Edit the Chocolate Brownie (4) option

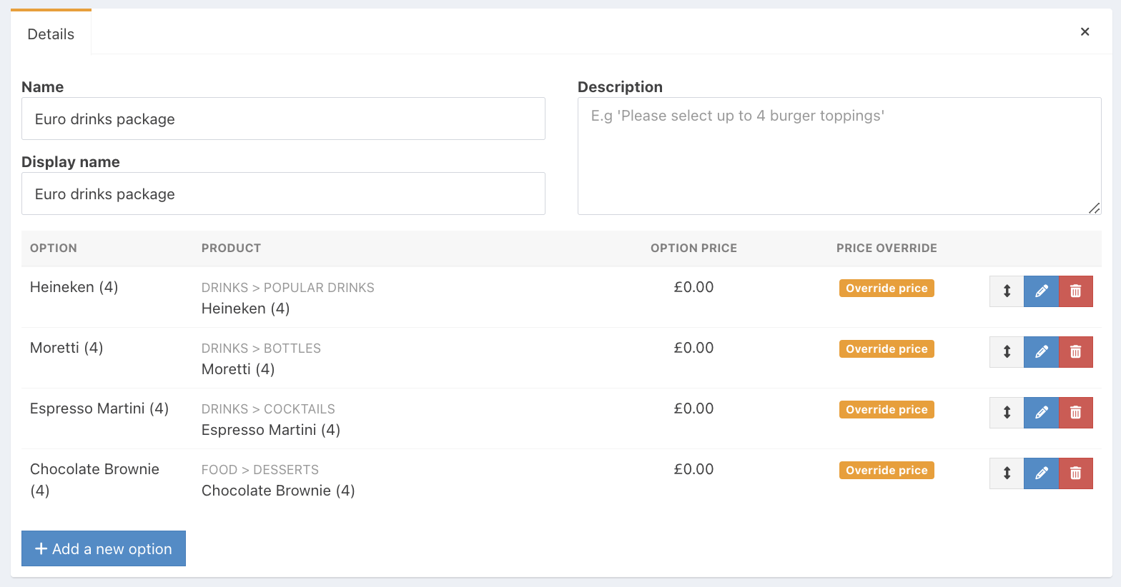(1041, 473)
